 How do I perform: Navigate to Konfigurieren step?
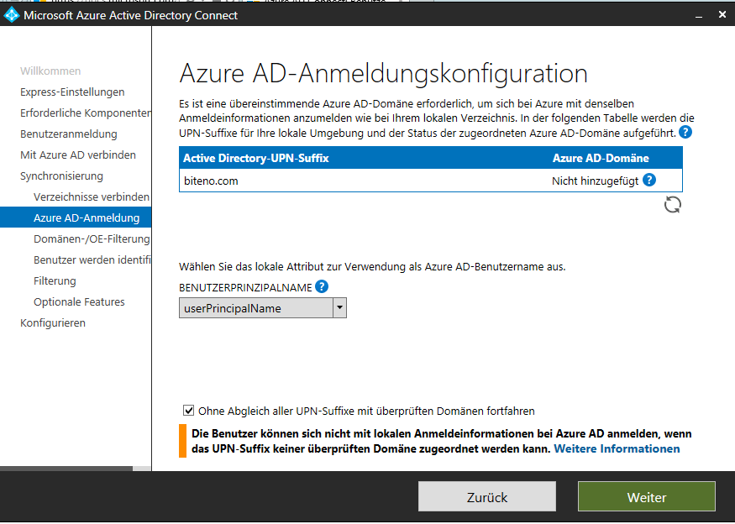(52, 323)
